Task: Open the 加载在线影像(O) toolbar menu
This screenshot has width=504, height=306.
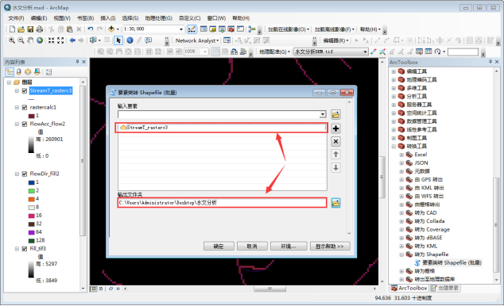Action: (x=289, y=29)
